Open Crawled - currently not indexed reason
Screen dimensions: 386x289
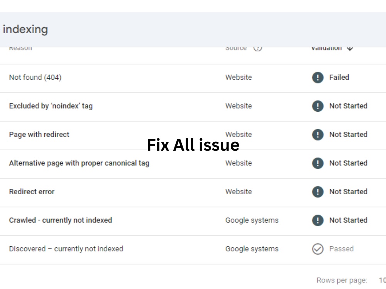pos(61,220)
